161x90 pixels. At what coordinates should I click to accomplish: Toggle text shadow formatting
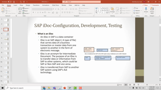tap(40, 12)
